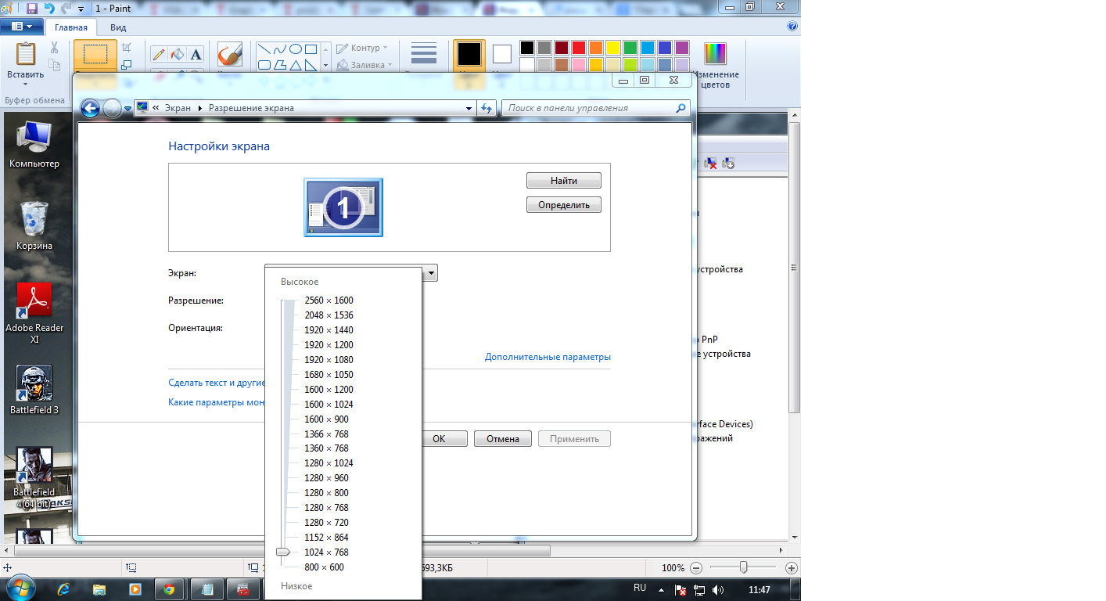This screenshot has width=1106, height=601.
Task: Pick the red swatch in the palette
Action: tap(579, 48)
